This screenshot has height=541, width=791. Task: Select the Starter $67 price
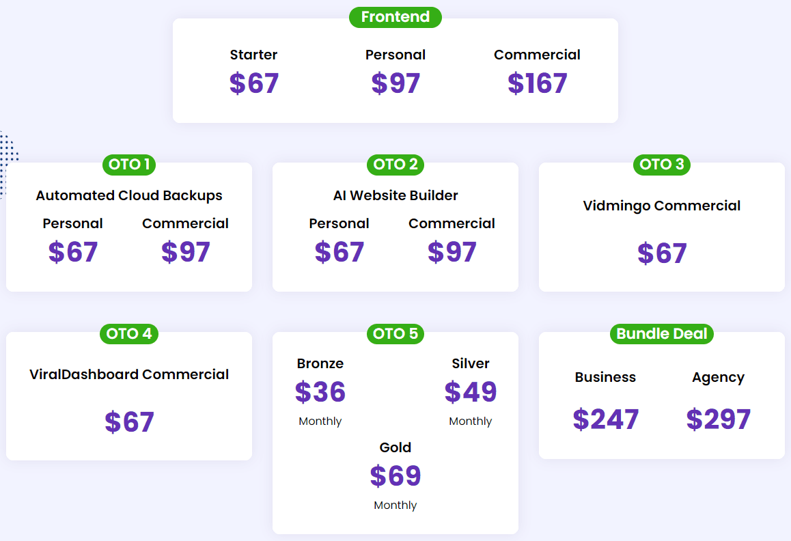click(254, 83)
